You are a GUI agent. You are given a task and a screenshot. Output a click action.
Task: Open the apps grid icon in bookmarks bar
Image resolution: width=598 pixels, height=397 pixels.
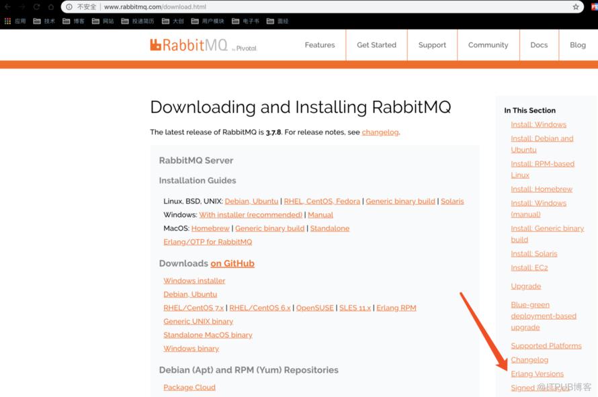point(7,21)
